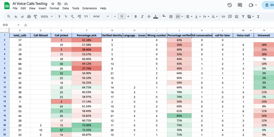Click the Print icon
Viewport: 274px width, 137px height.
(29, 17)
